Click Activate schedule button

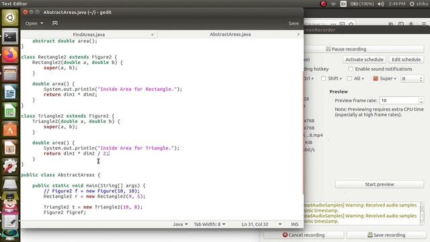364,60
